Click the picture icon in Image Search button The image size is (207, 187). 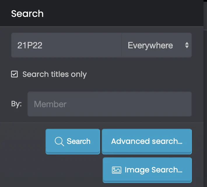tap(116, 170)
